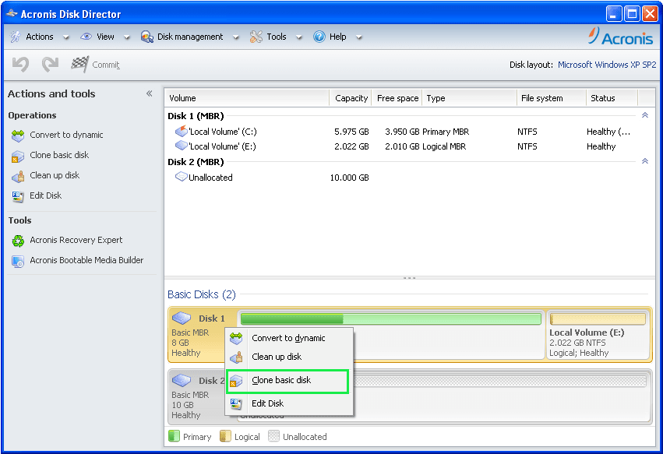Click the 5.975 GB capacity value
The height and width of the screenshot is (454, 663).
pos(351,132)
